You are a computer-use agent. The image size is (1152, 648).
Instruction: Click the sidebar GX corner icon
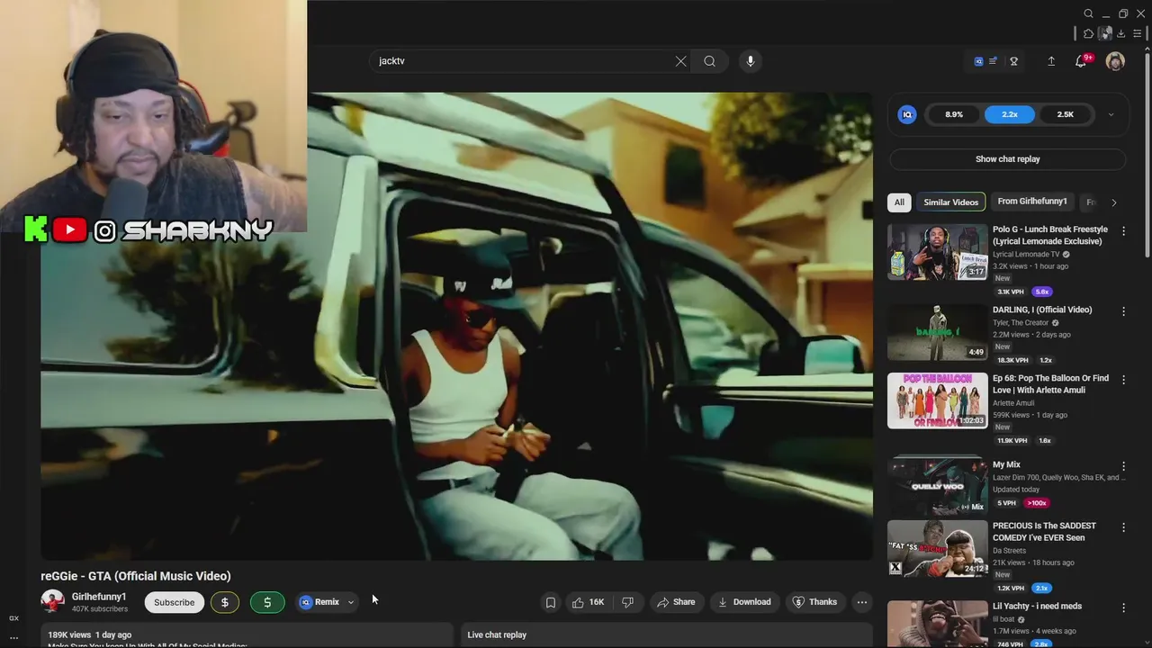tap(13, 618)
